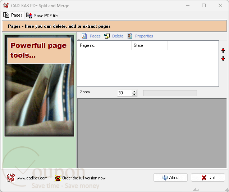Viewport: 229px width, 192px height.
Task: Click the CAD-KAS title bar app icon
Action: pyautogui.click(x=6, y=5)
